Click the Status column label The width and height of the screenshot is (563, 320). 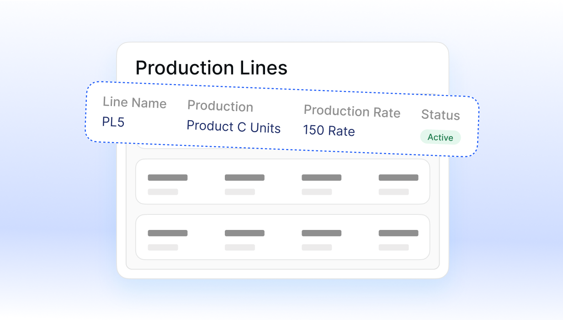(441, 115)
